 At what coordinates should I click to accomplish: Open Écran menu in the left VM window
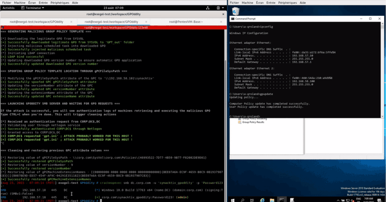pyautogui.click(x=32, y=3)
